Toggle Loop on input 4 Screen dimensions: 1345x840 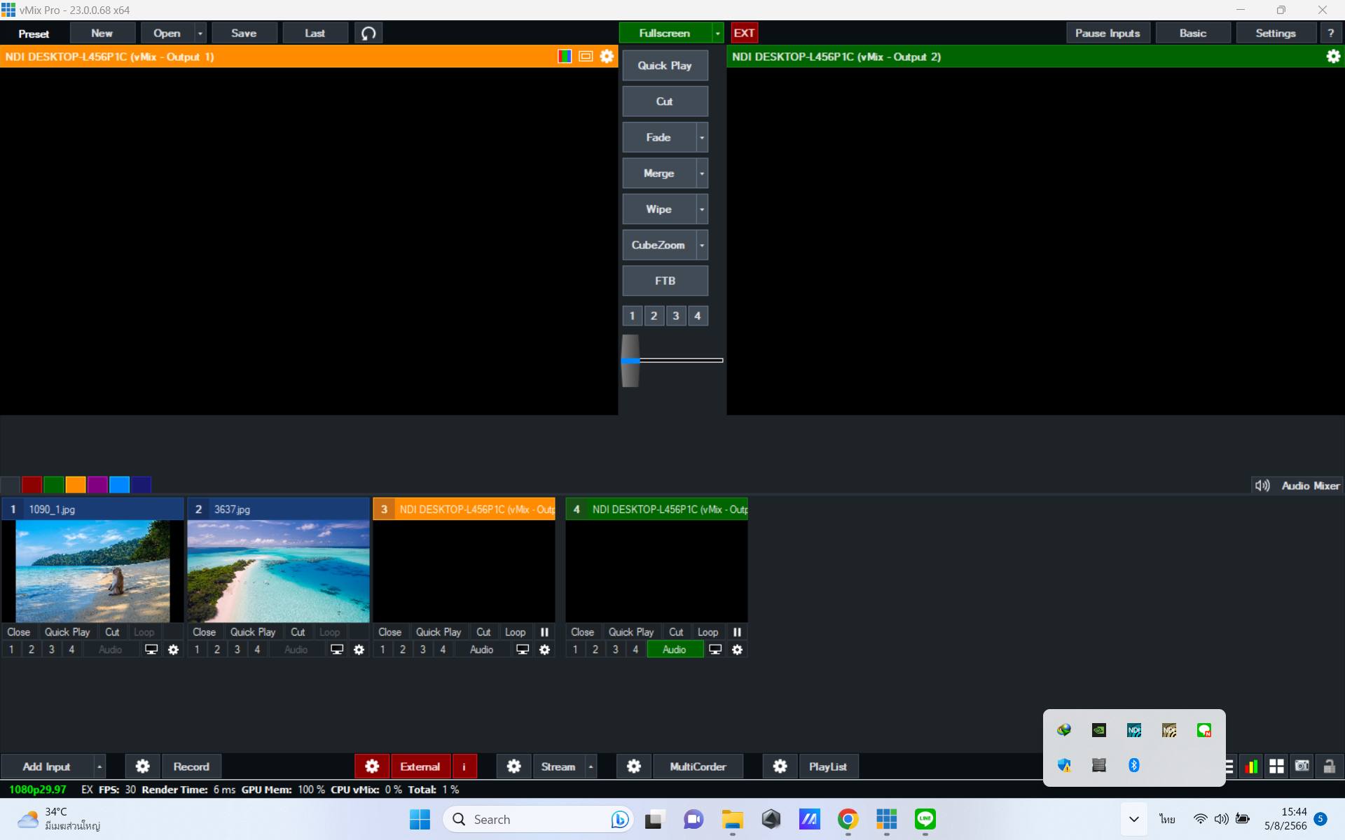[708, 632]
